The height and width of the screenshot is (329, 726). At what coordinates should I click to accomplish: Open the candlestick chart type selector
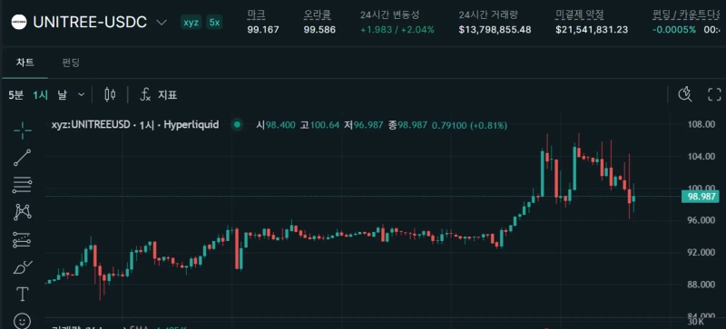(x=110, y=95)
